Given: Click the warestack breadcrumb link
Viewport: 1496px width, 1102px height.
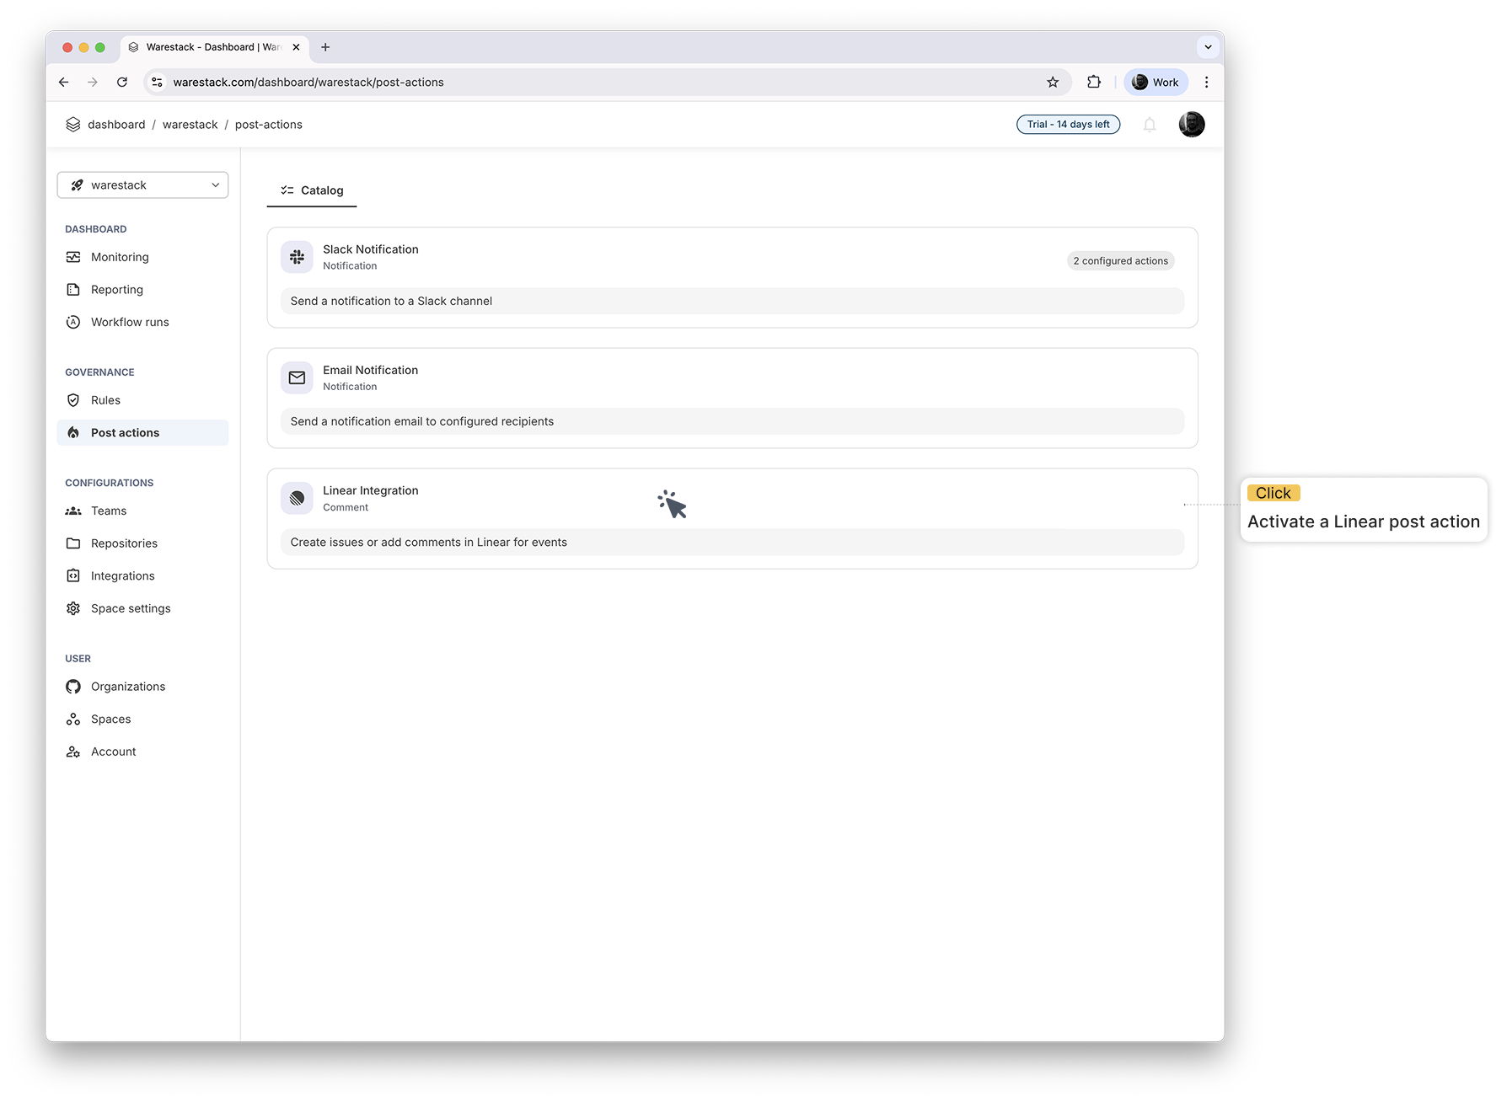Looking at the screenshot, I should point(190,125).
